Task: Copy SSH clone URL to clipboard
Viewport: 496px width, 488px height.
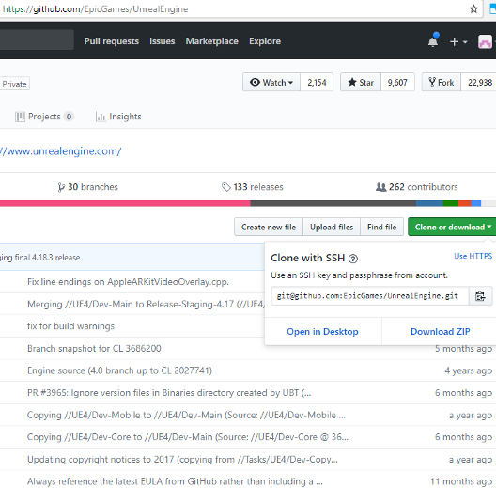Action: [480, 296]
